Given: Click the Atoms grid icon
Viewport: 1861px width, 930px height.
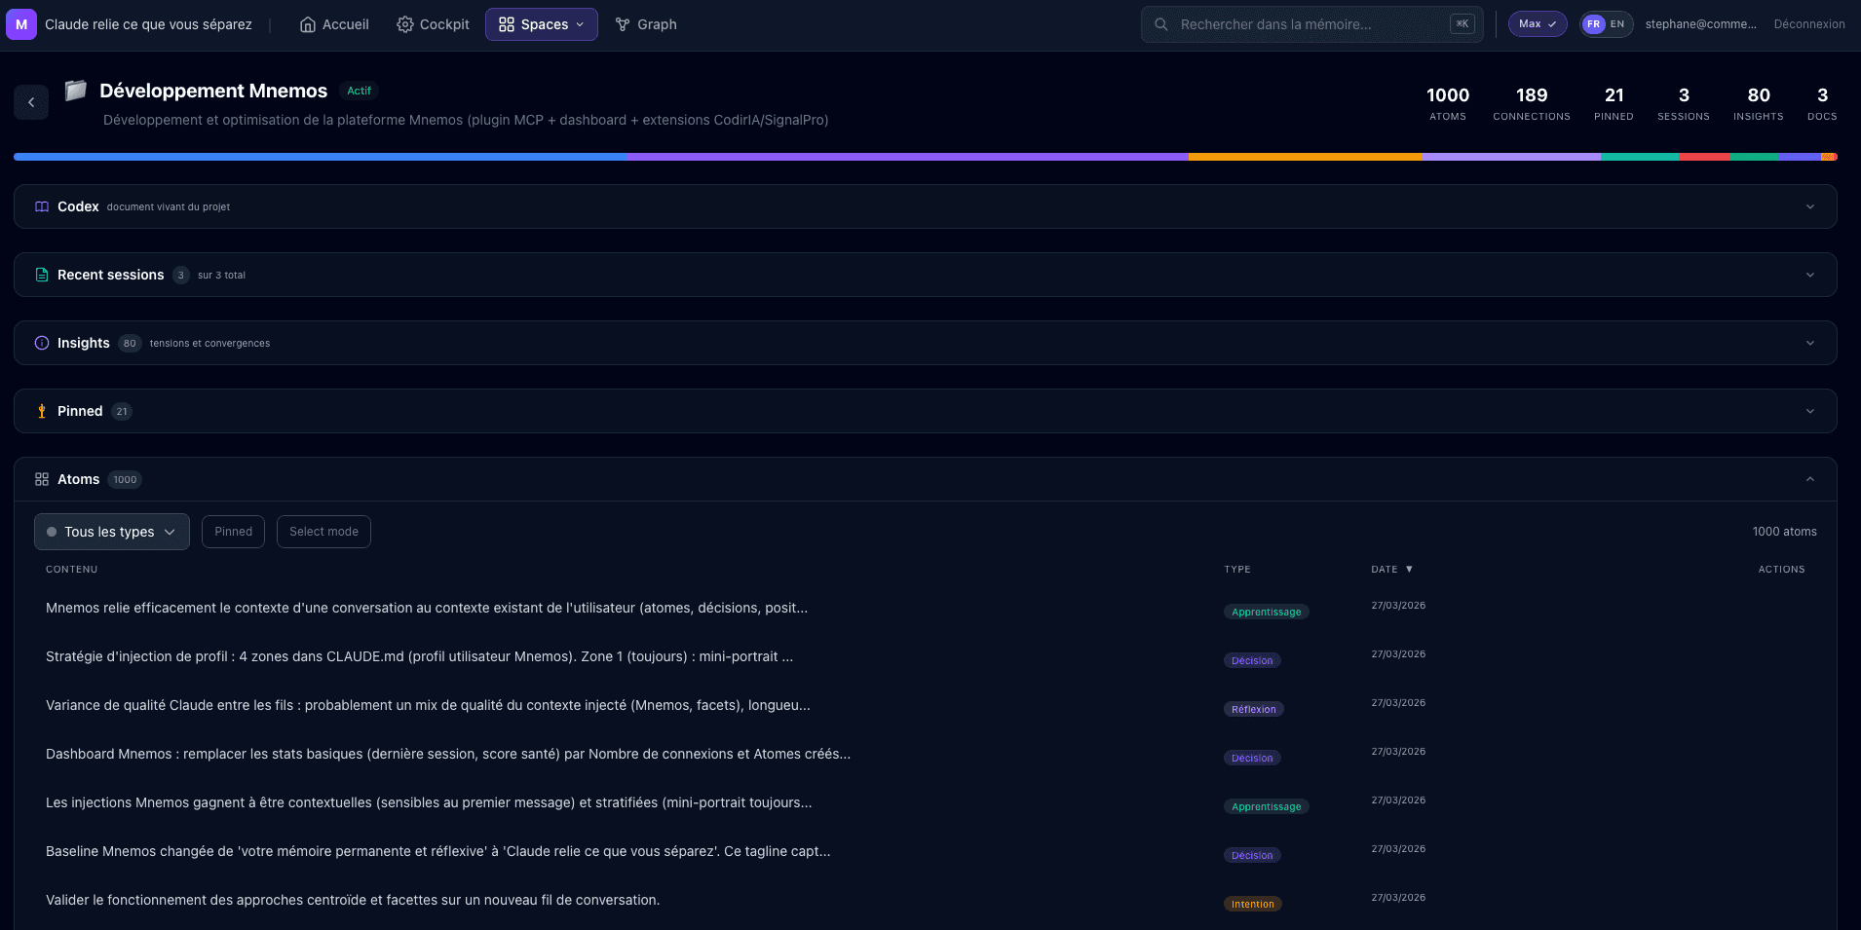Looking at the screenshot, I should (x=42, y=479).
